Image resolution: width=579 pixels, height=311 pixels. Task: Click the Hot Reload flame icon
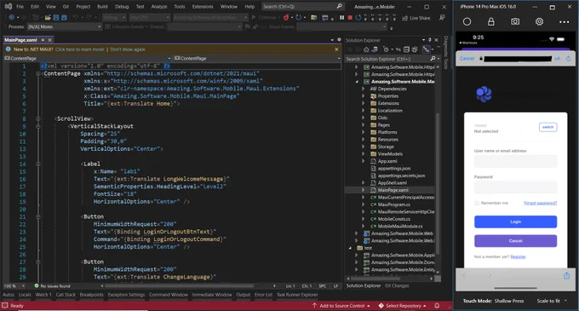click(x=286, y=17)
